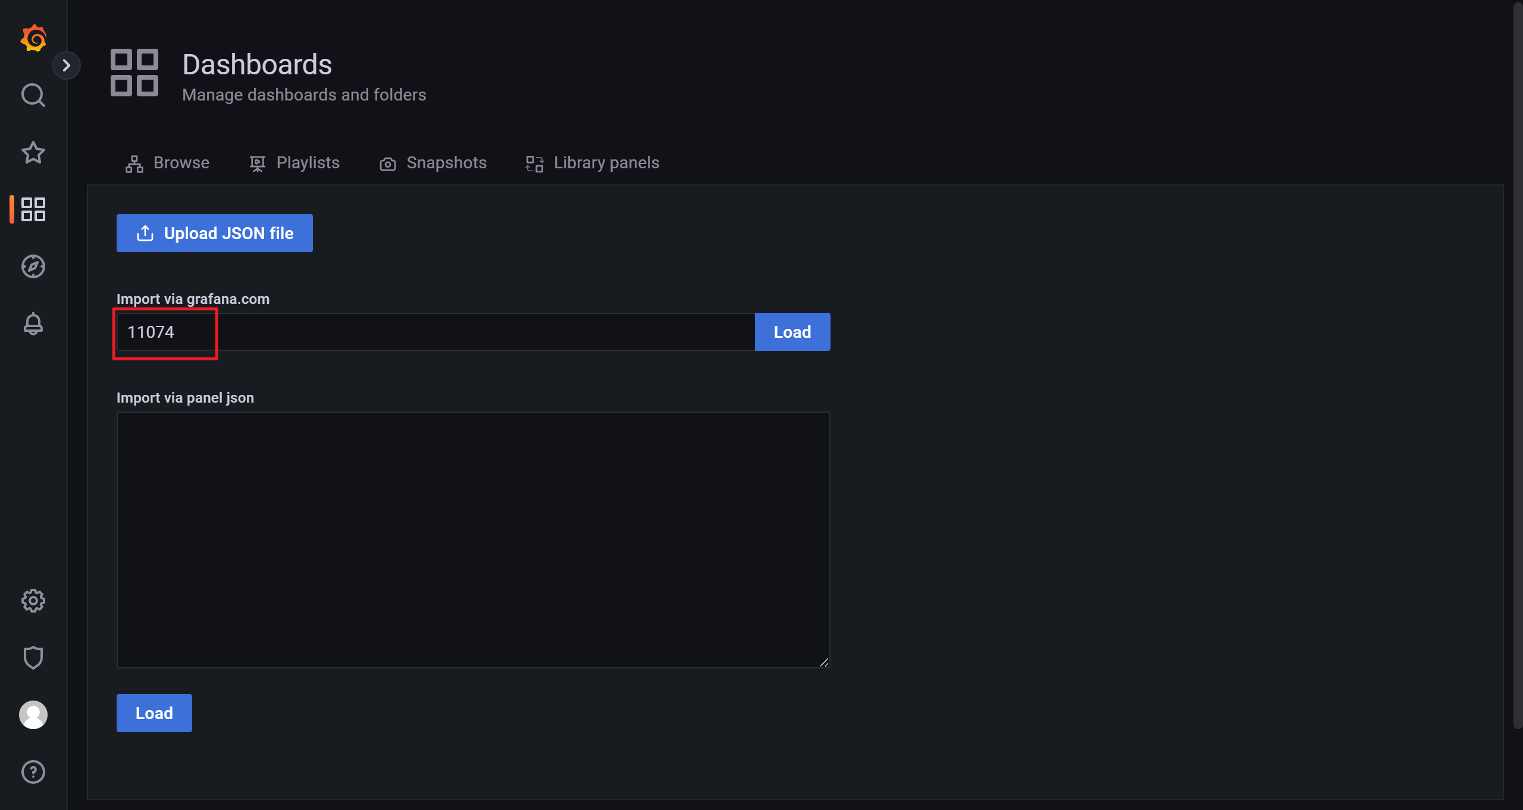
Task: Open starred dashboards icon
Action: [x=33, y=152]
